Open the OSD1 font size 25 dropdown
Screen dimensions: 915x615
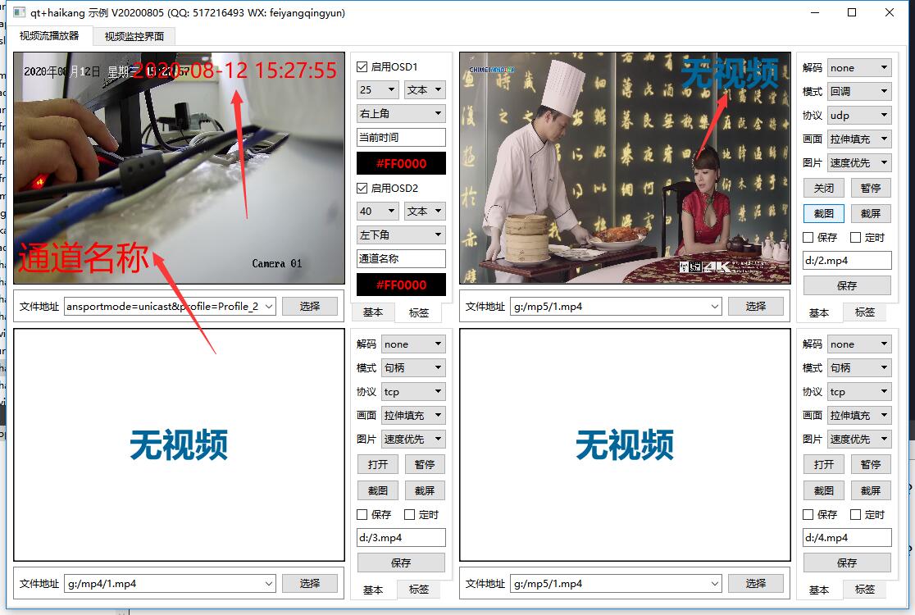(377, 89)
